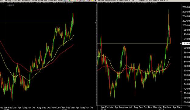
Task: Click Jul on the XAUUSD chart time axis
Action: (x=130, y=107)
